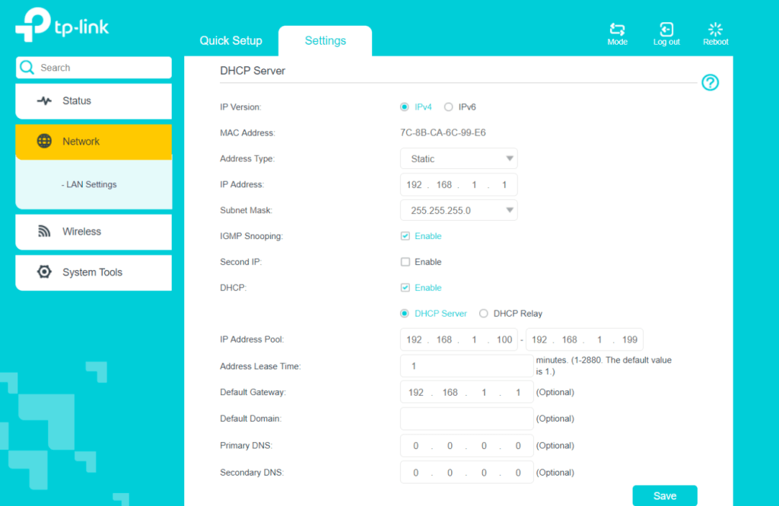This screenshot has width=779, height=506.
Task: Enable the Second IP checkbox
Action: 405,262
